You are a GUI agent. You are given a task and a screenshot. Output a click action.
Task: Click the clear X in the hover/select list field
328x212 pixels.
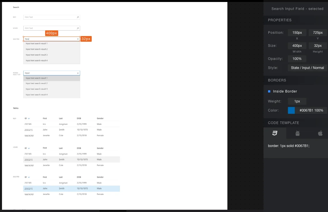click(x=78, y=73)
